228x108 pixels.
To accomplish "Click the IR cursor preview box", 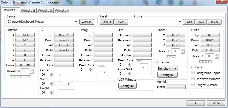I will [66, 82].
